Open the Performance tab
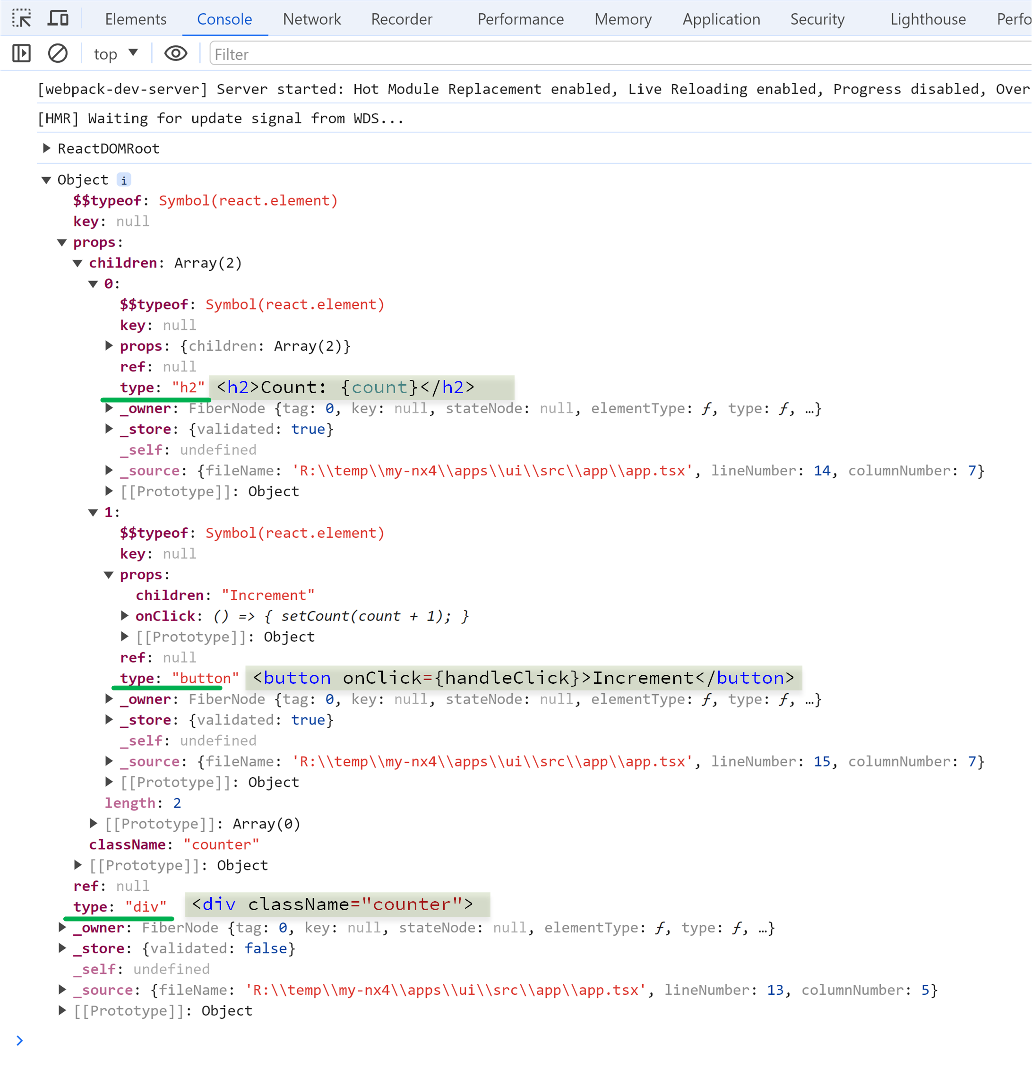Image resolution: width=1032 pixels, height=1068 pixels. [520, 19]
